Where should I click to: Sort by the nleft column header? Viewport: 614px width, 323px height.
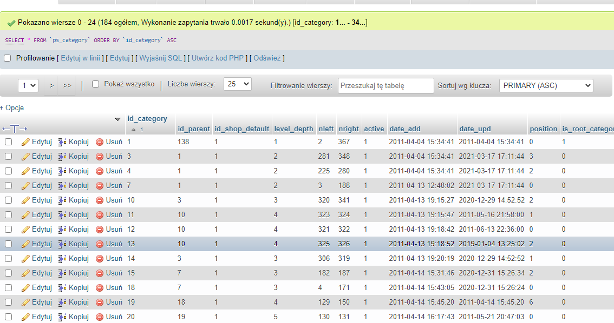pos(326,129)
